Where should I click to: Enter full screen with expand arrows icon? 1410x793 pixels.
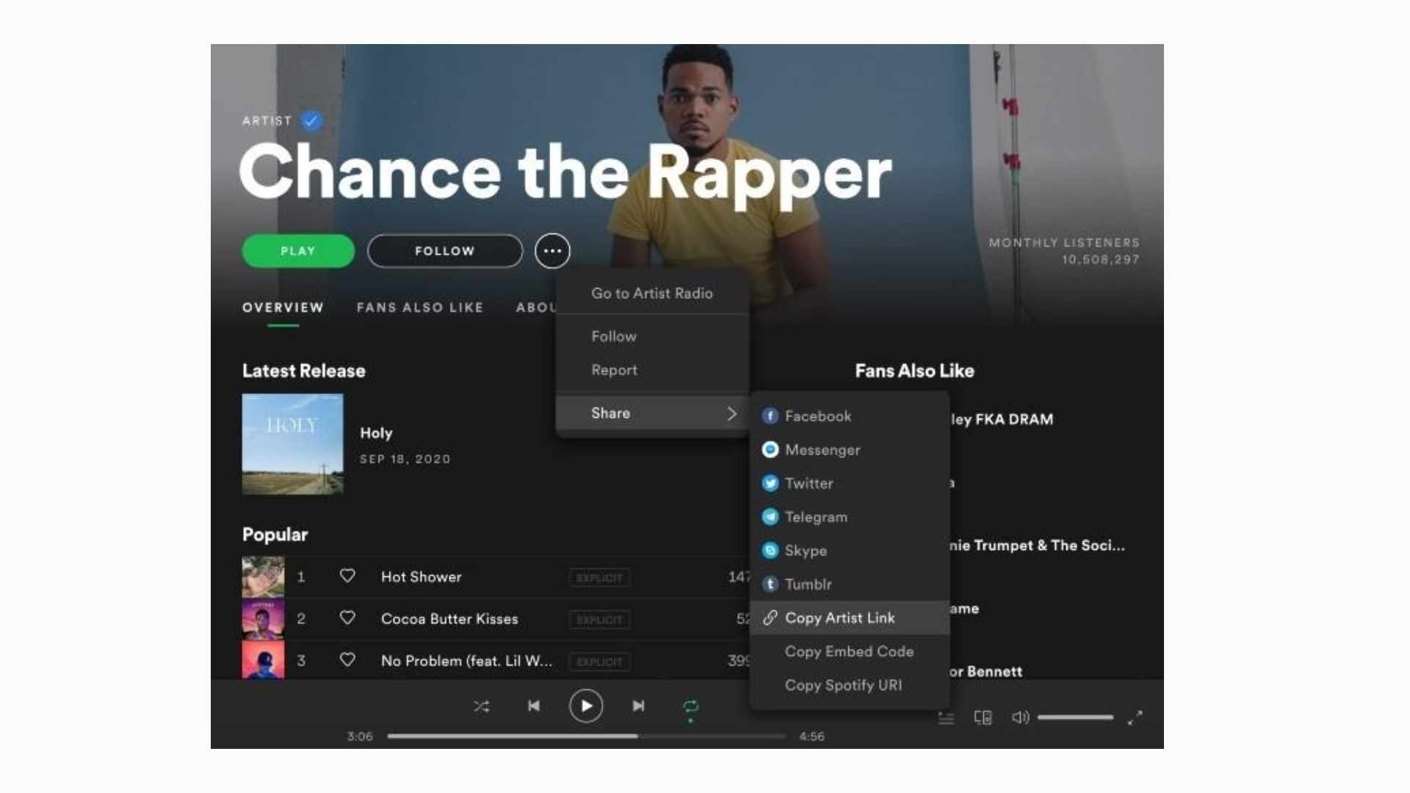tap(1135, 717)
